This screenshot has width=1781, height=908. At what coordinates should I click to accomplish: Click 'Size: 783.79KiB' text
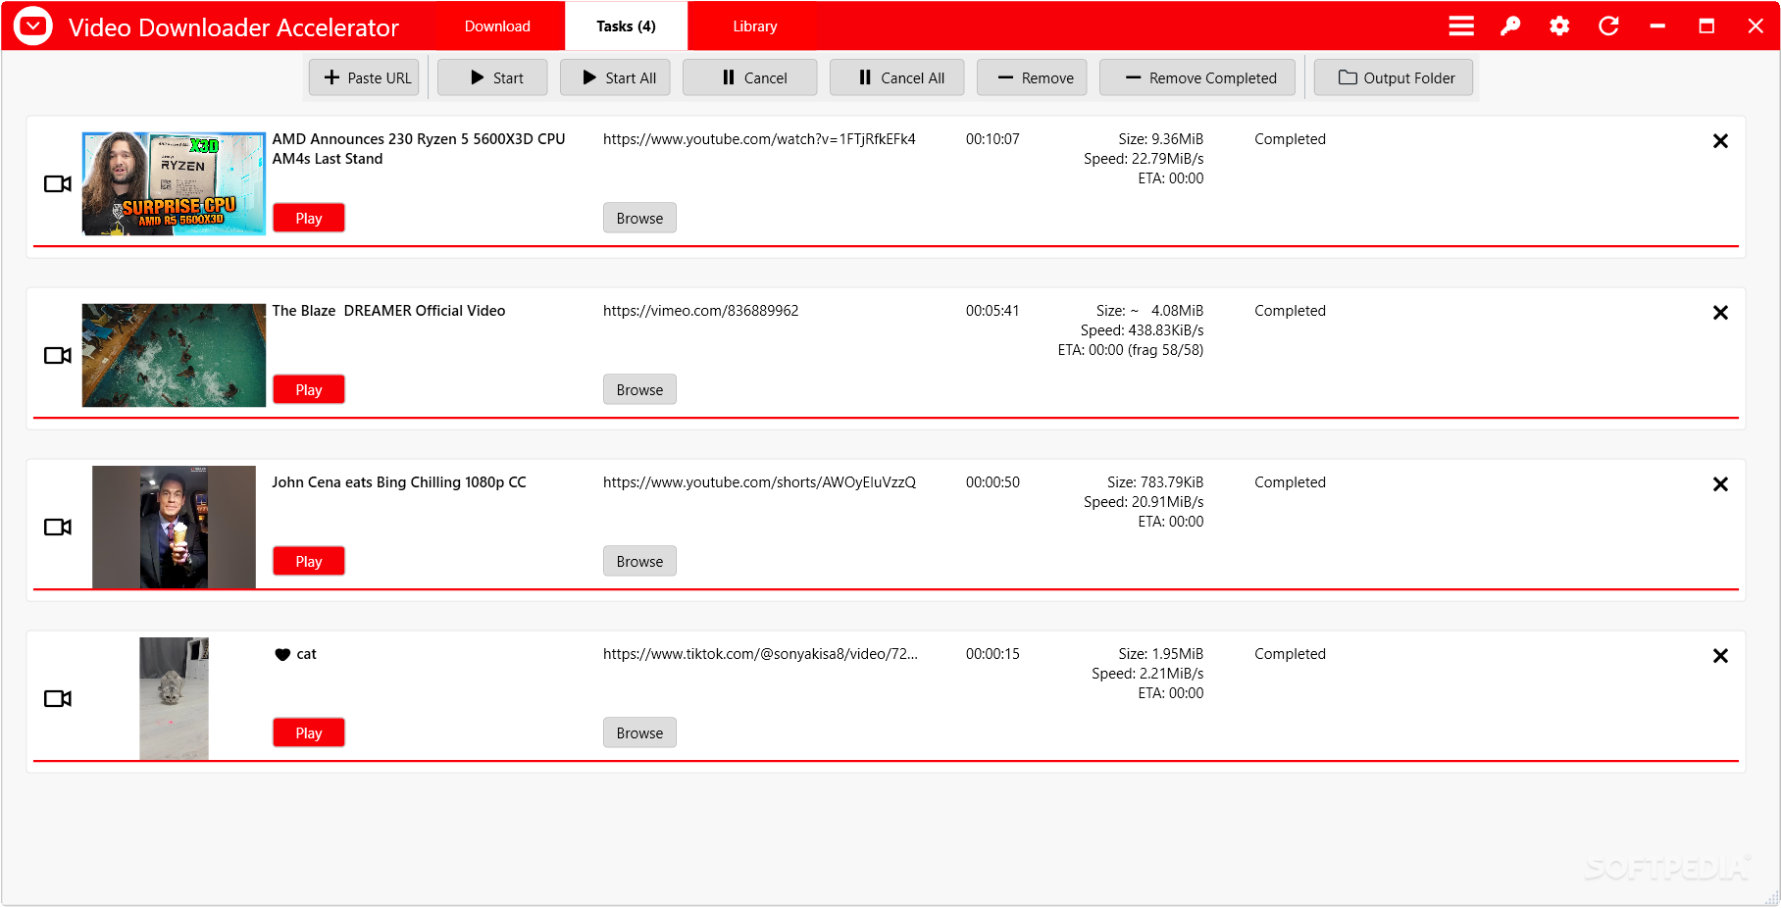1155,482
